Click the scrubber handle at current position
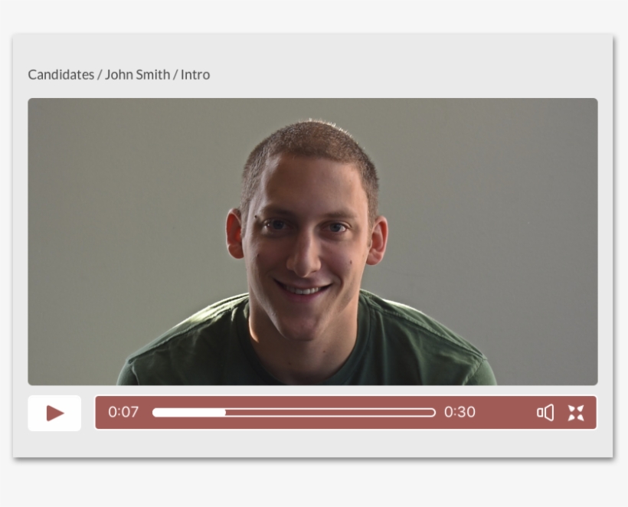The width and height of the screenshot is (628, 507). [224, 413]
